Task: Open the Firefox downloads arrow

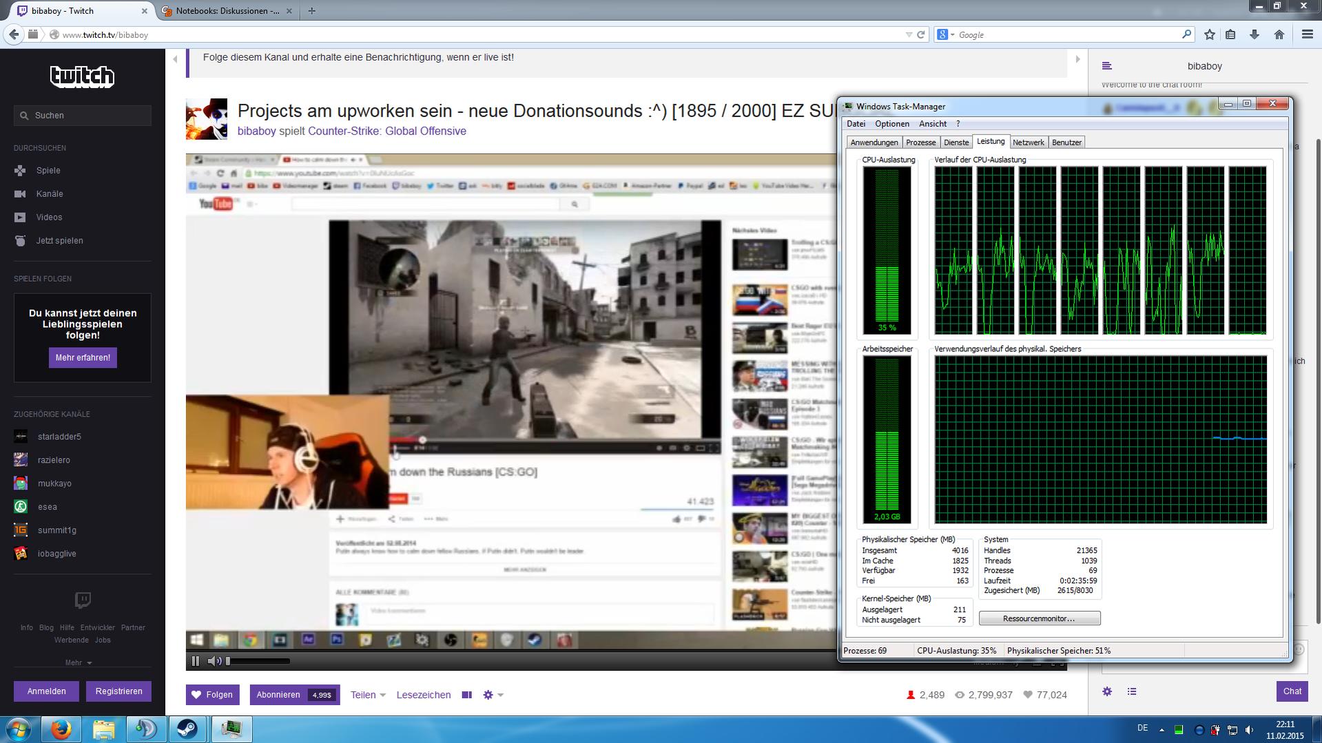Action: pyautogui.click(x=1254, y=34)
